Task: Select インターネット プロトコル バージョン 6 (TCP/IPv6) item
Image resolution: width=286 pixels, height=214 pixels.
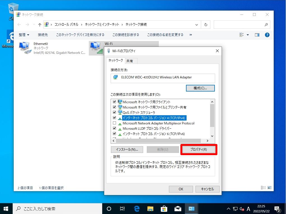Action: 154,134
